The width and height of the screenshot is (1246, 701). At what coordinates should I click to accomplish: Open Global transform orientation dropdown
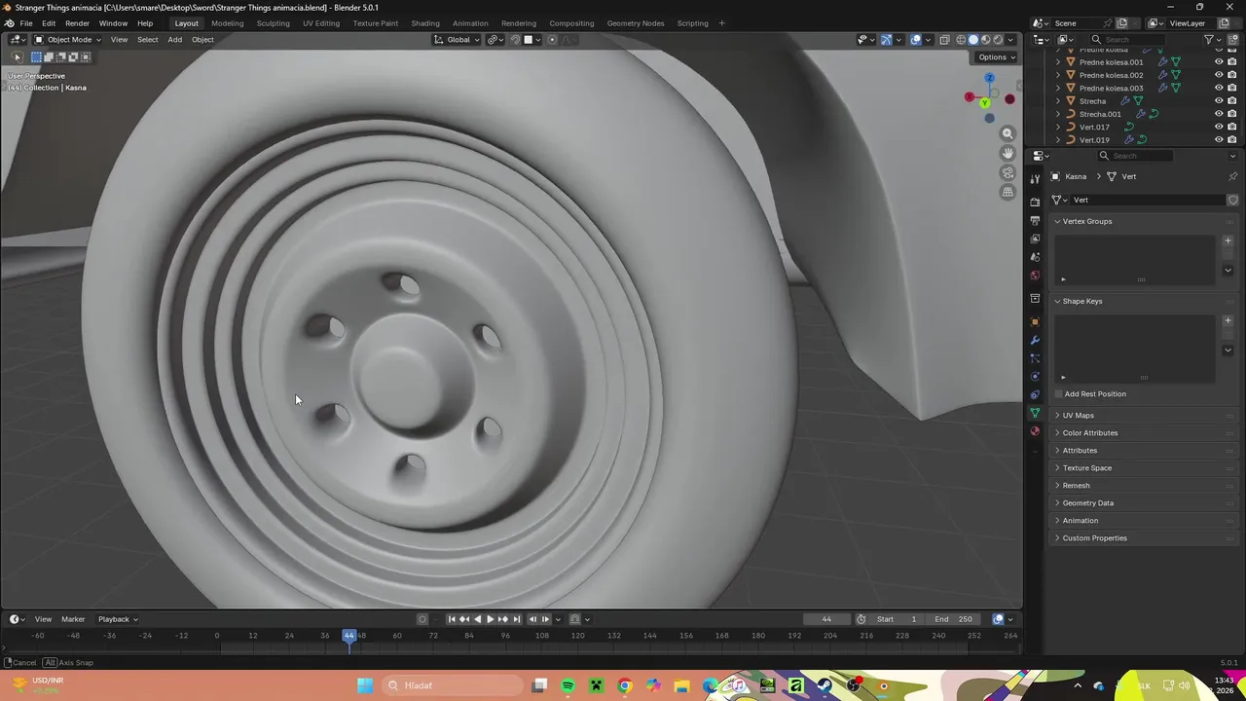click(x=457, y=40)
